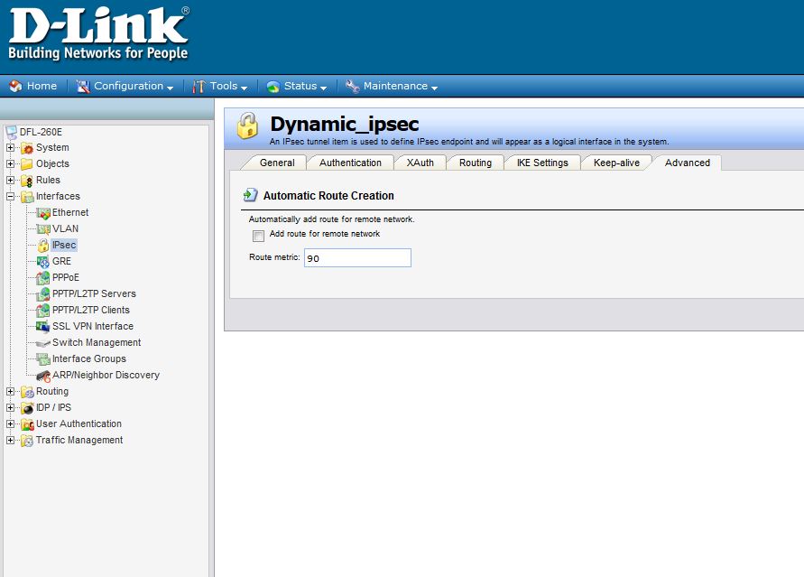Open the Status menu
Screen dimensions: 804x577
click(297, 86)
